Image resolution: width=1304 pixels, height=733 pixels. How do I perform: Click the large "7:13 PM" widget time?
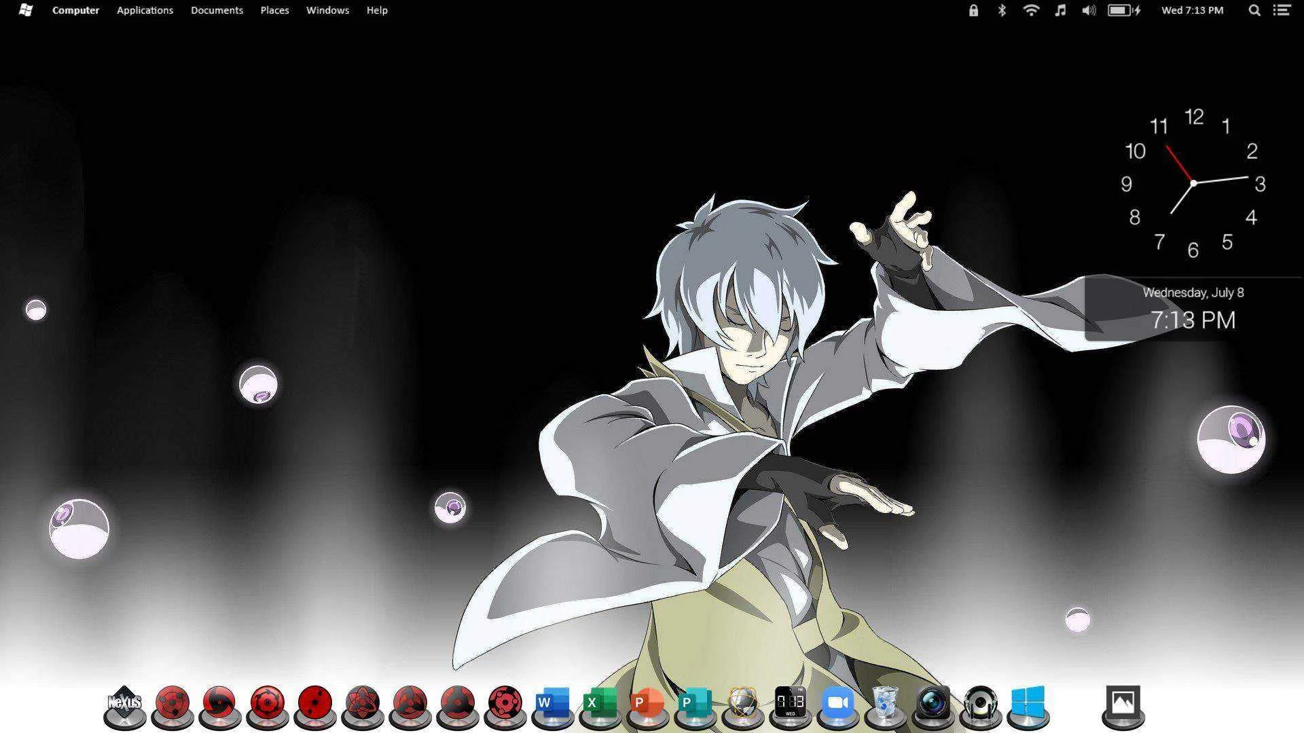1193,320
